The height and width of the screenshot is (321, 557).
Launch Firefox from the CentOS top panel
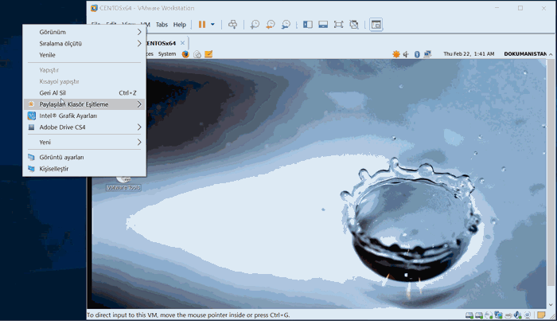pos(185,54)
